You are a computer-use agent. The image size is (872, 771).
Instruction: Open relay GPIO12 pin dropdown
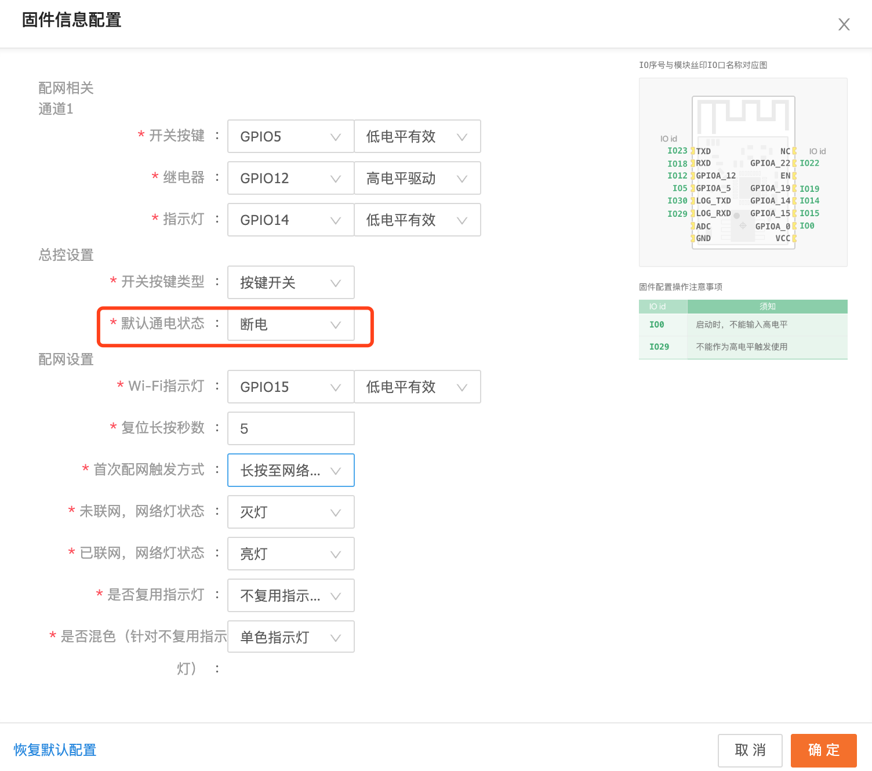(290, 179)
